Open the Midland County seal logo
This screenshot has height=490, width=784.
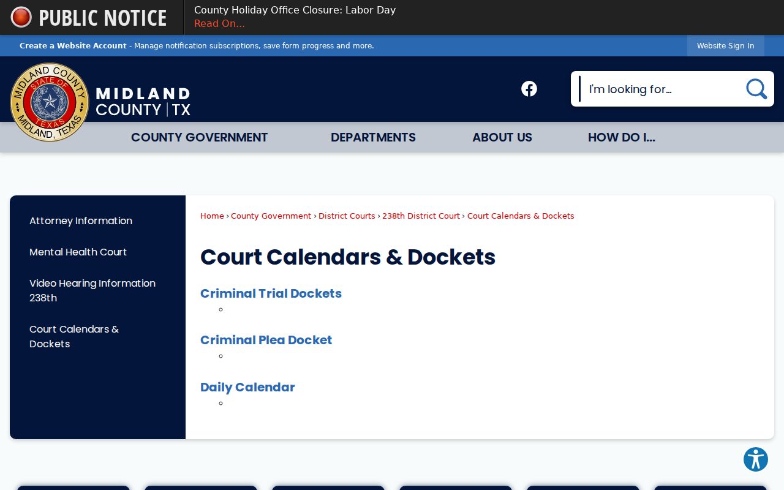point(50,102)
